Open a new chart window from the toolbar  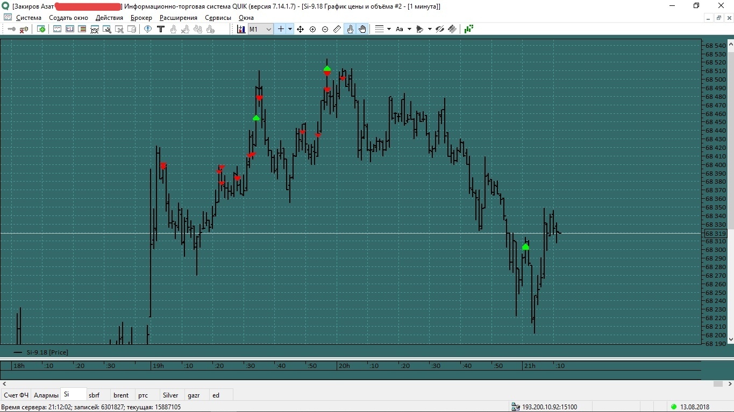click(x=58, y=29)
